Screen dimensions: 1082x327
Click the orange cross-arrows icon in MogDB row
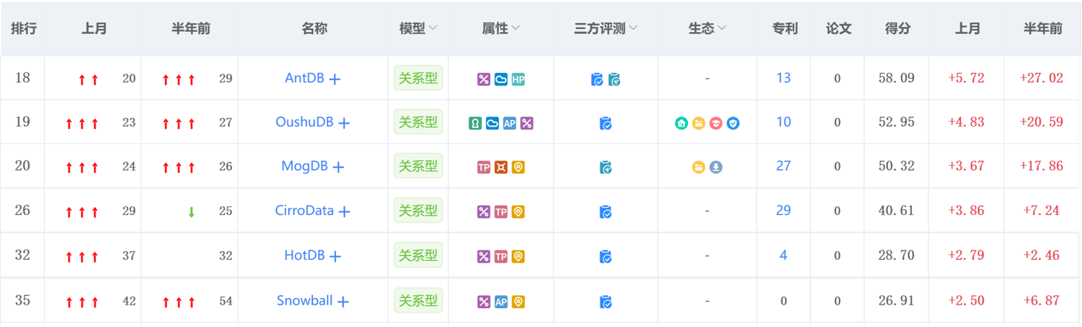tap(500, 168)
